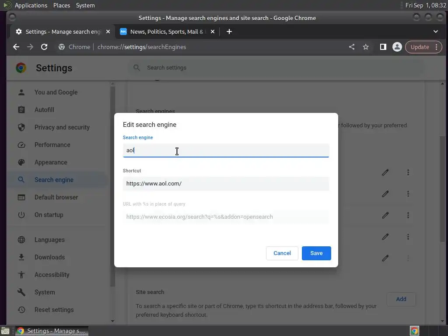
Task: Bookmark this tab with the star icon
Action: click(x=366, y=47)
